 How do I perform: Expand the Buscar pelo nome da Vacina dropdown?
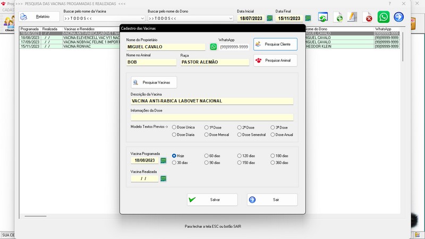click(x=145, y=18)
